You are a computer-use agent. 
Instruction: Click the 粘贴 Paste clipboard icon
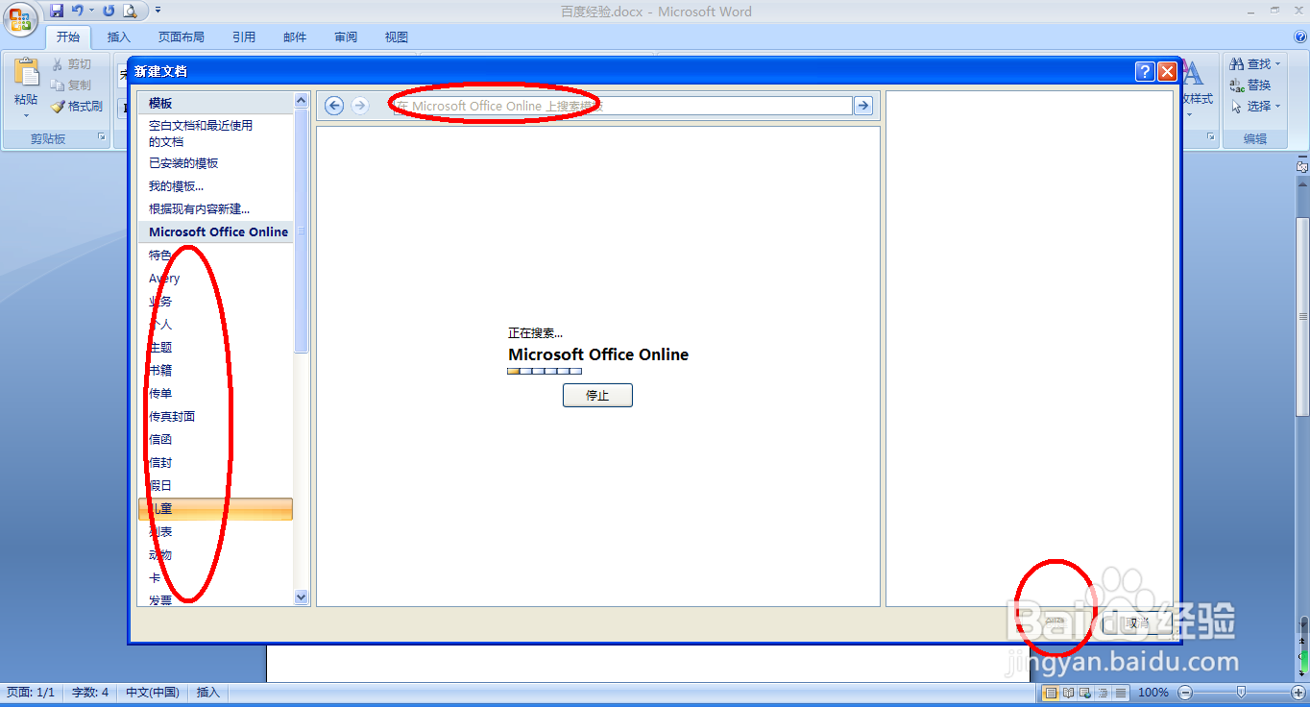[x=26, y=72]
